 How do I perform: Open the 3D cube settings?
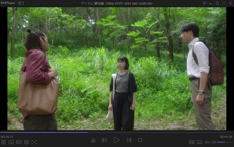(27, 142)
